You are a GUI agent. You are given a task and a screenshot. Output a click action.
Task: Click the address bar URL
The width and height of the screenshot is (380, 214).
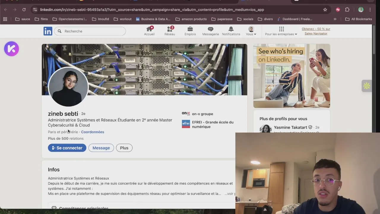152,10
